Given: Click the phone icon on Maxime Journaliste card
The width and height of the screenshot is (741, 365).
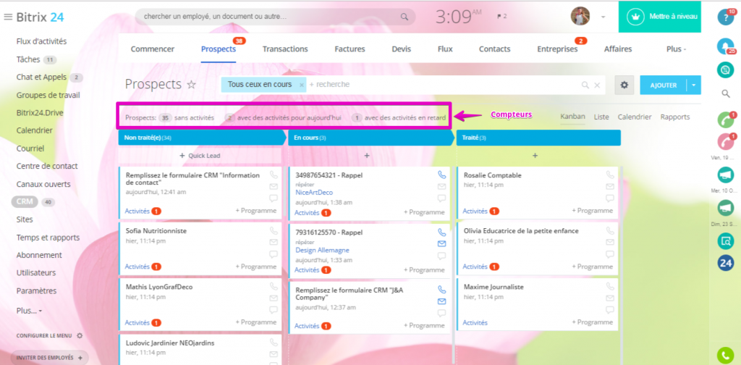Looking at the screenshot, I should click(x=609, y=287).
